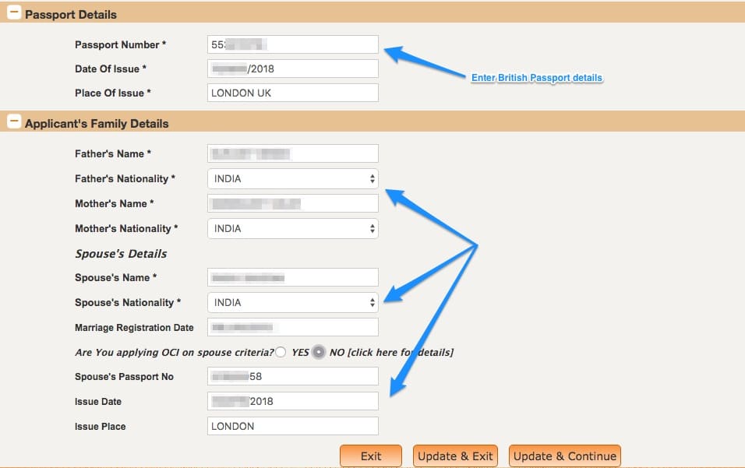
Task: Focus the Passport Number field
Action: click(293, 44)
